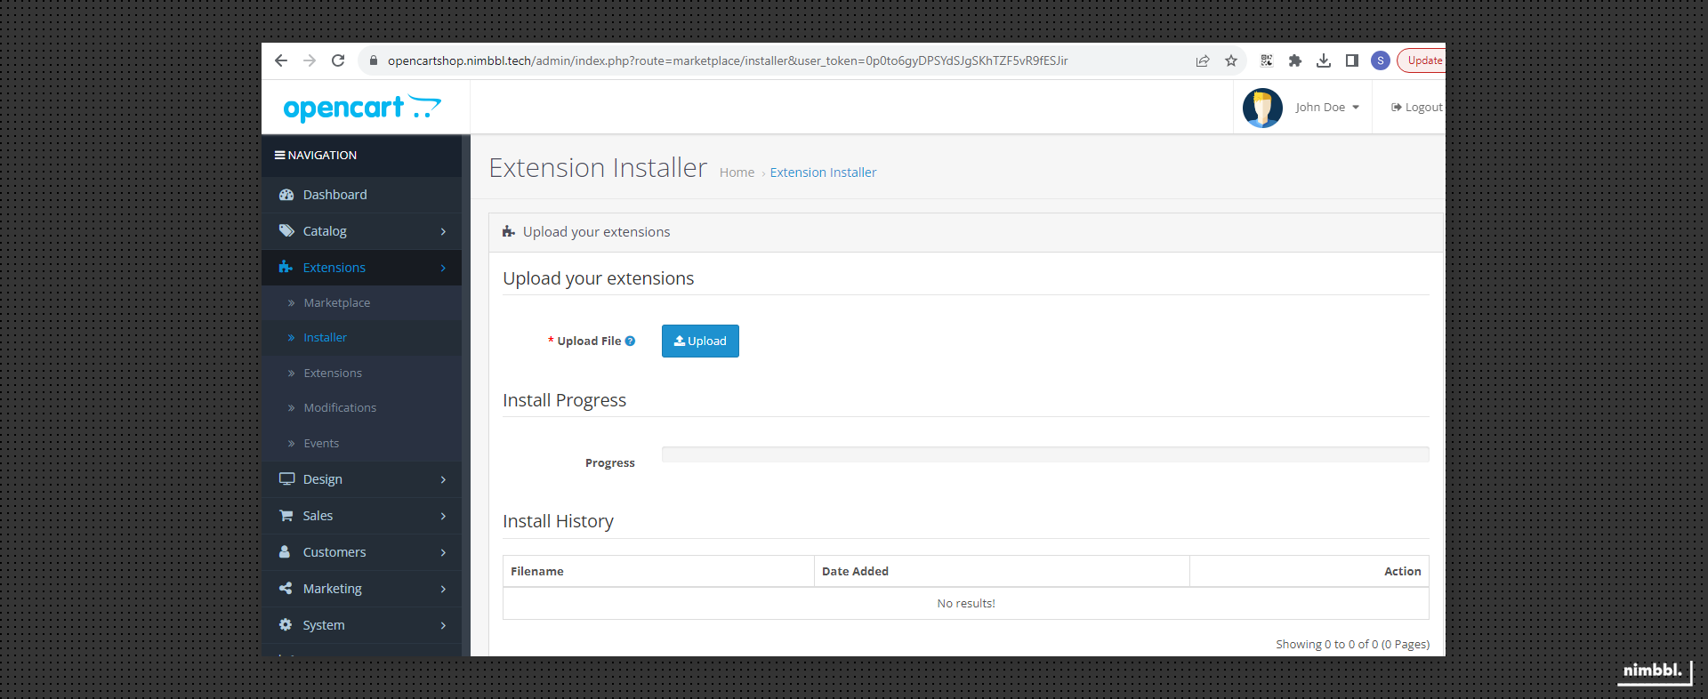1708x699 pixels.
Task: Expand the Catalog menu
Action: click(x=361, y=231)
